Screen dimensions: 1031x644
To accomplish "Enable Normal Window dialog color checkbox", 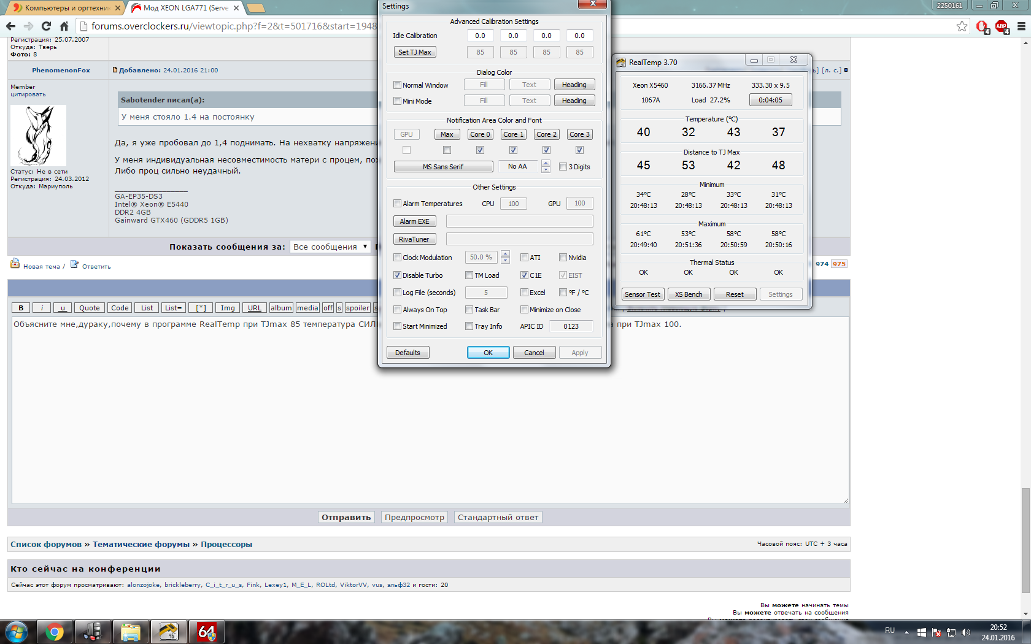I will [x=397, y=85].
